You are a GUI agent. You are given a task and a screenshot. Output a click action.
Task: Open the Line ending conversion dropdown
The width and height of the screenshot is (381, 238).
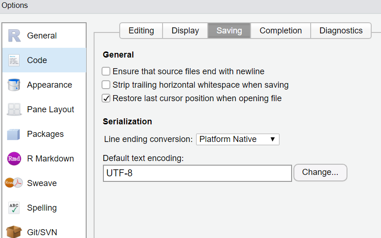coord(238,139)
